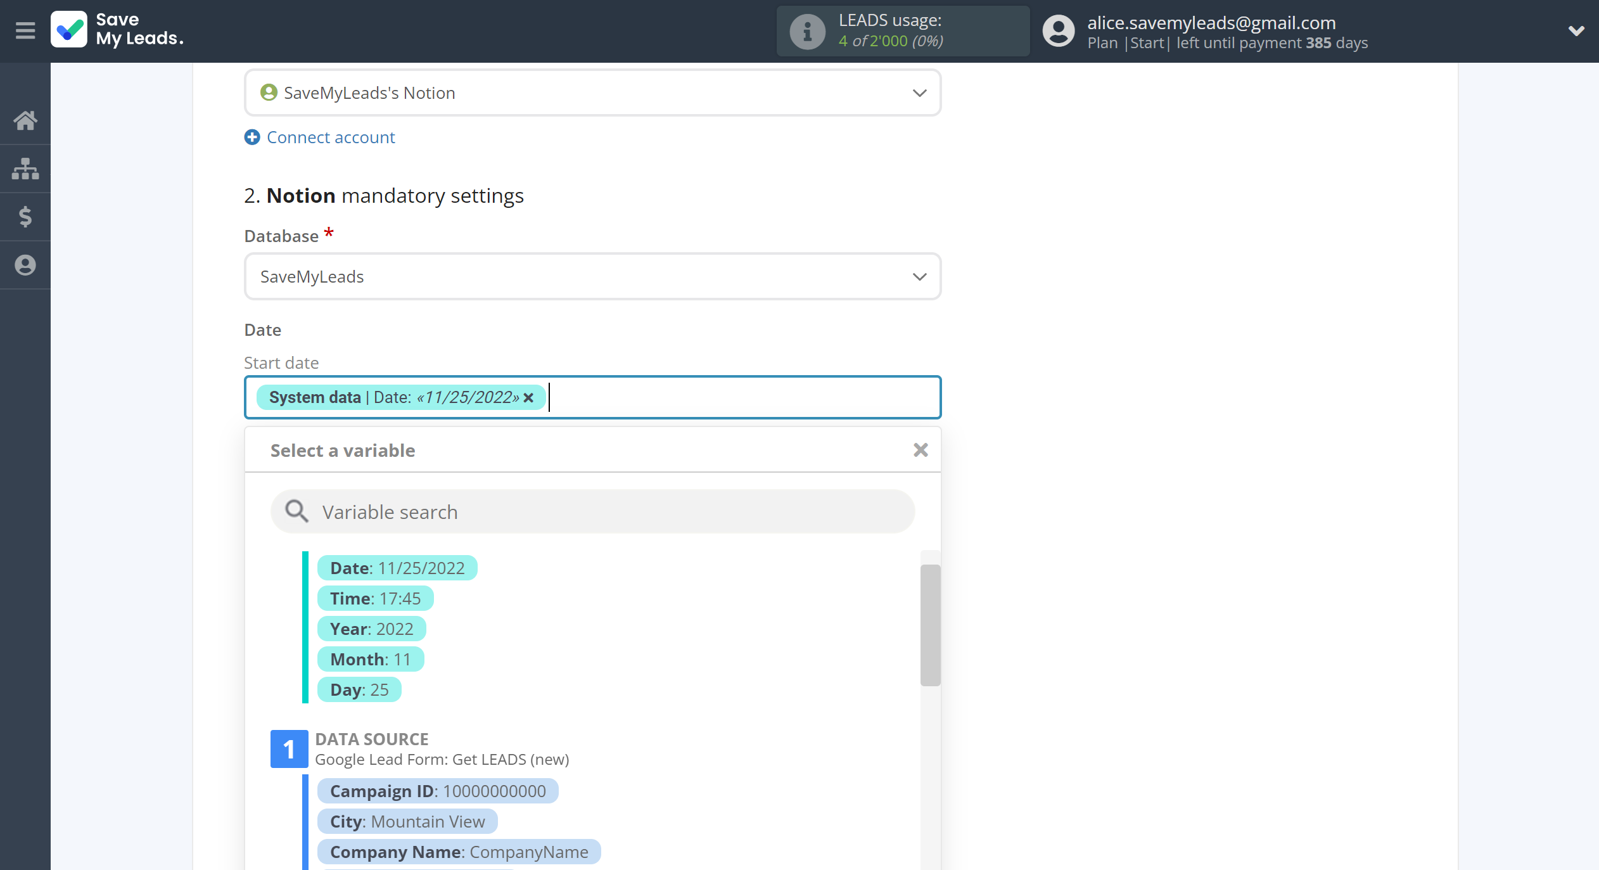
Task: Select the Company Name variable
Action: pyautogui.click(x=459, y=852)
